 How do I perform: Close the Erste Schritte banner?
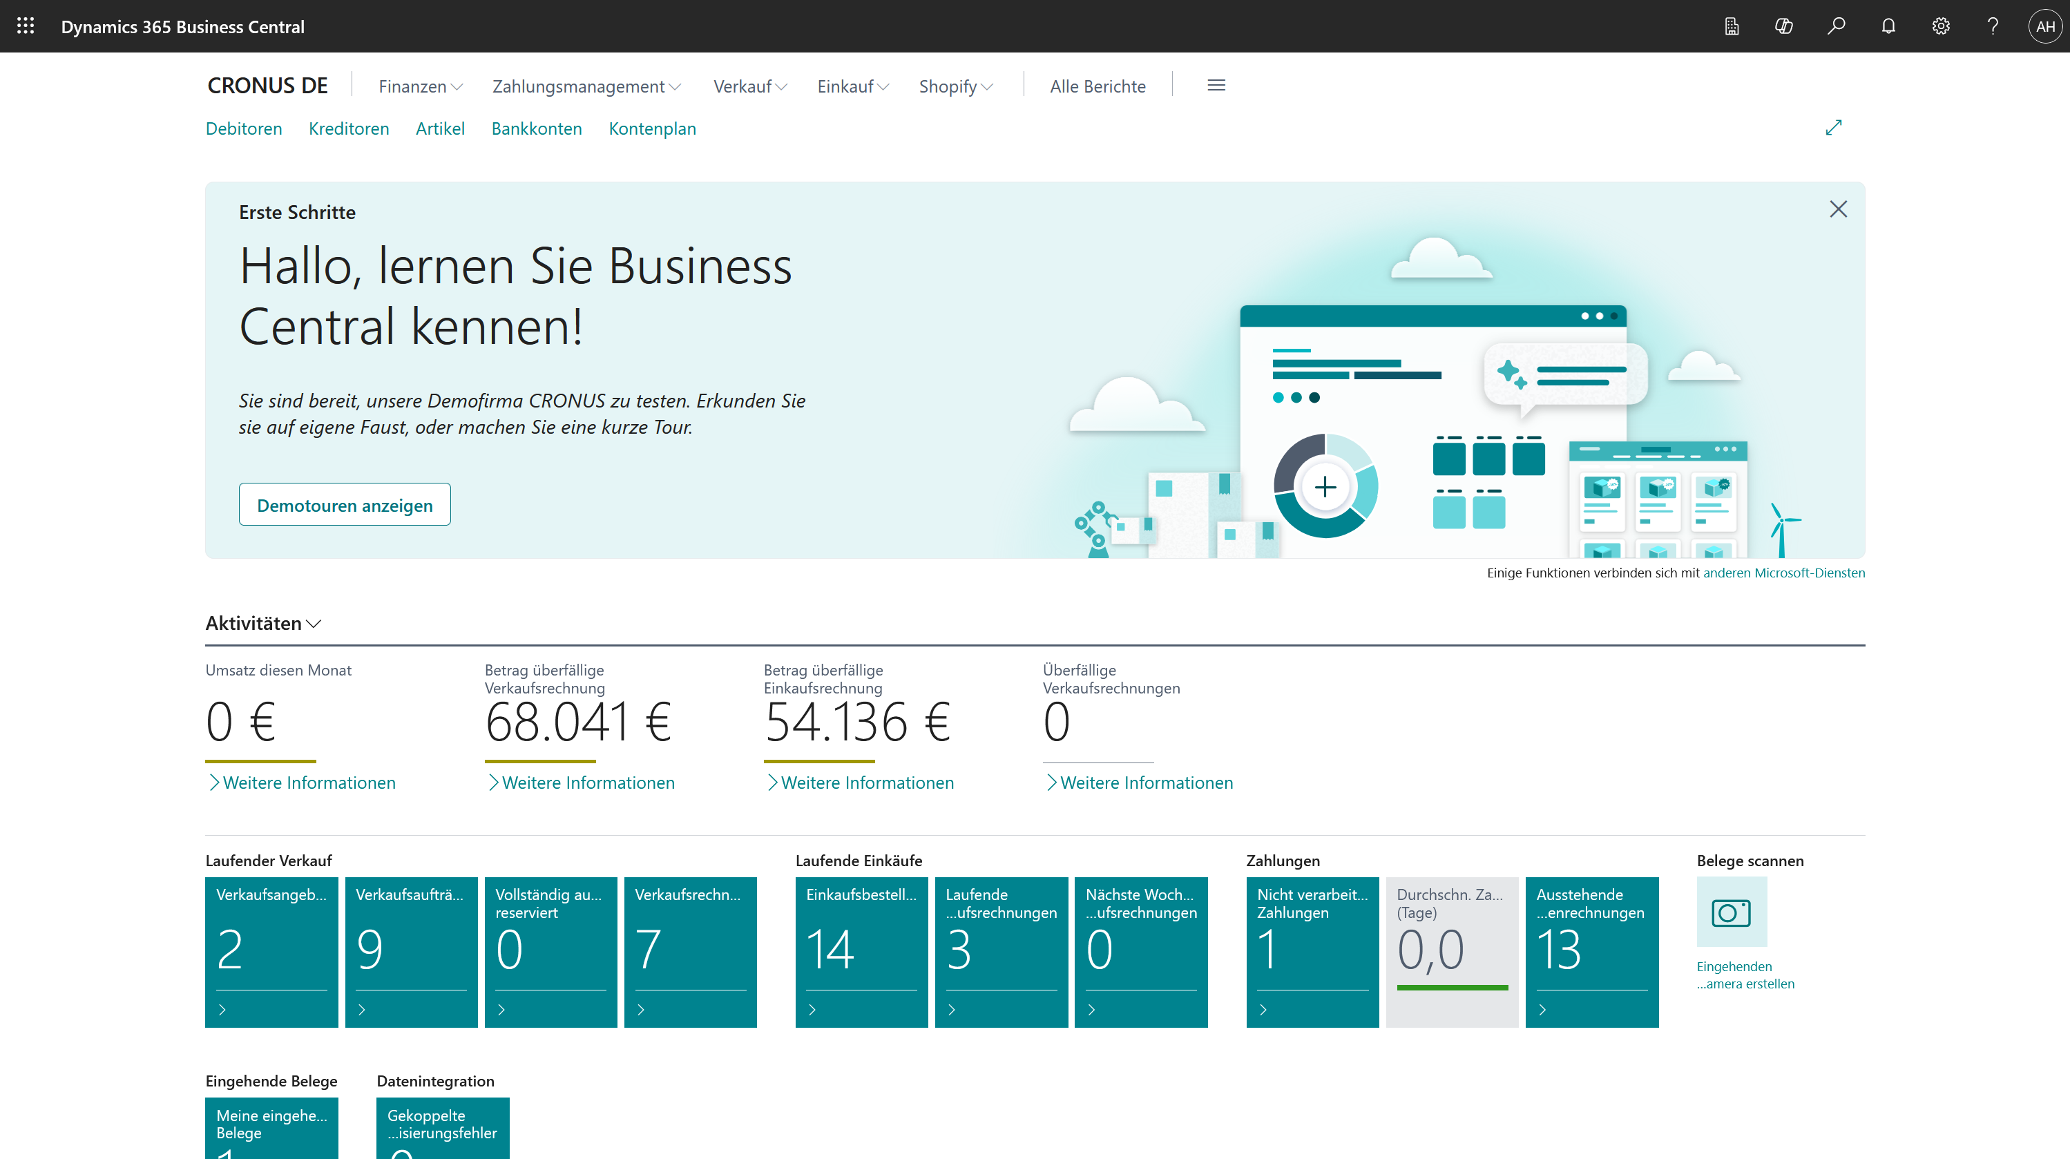(1838, 209)
